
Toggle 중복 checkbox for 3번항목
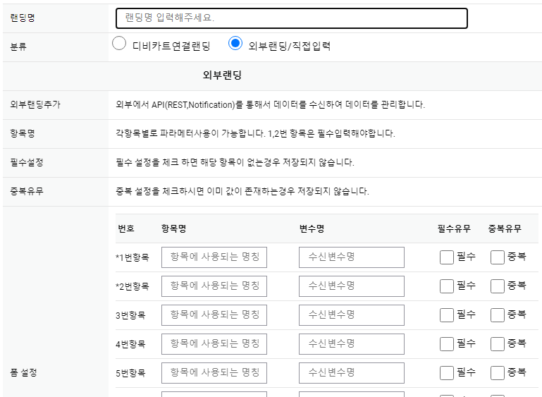(498, 315)
